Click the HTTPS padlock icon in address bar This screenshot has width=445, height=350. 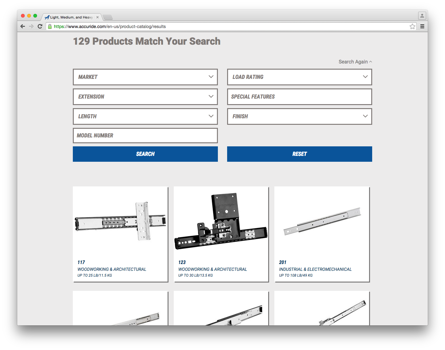point(50,26)
